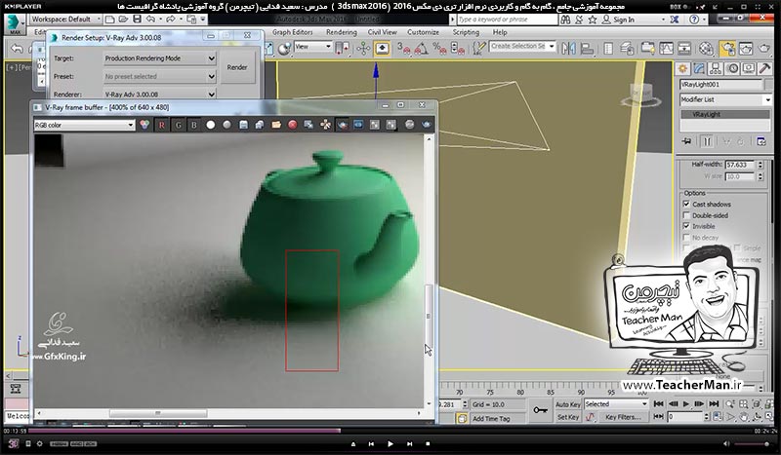Toggle red channel in V-Ray frame buffer
The width and height of the screenshot is (781, 455).
[x=161, y=125]
